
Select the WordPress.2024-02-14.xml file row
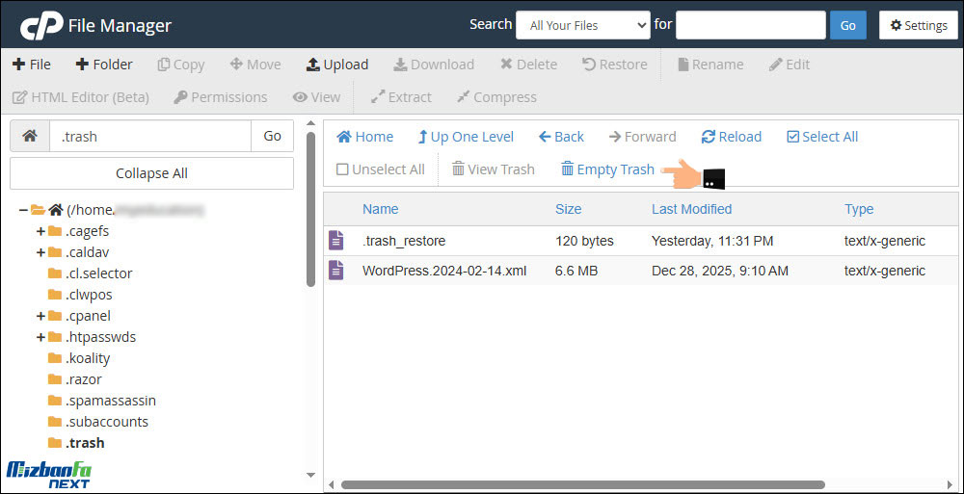[x=444, y=271]
